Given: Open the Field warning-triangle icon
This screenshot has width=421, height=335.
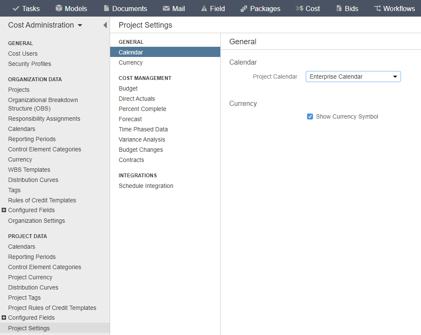Looking at the screenshot, I should [204, 9].
